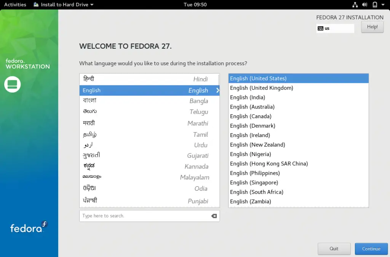Focus the Type here to search field
Viewport: 390px width, 257px height.
pos(149,216)
